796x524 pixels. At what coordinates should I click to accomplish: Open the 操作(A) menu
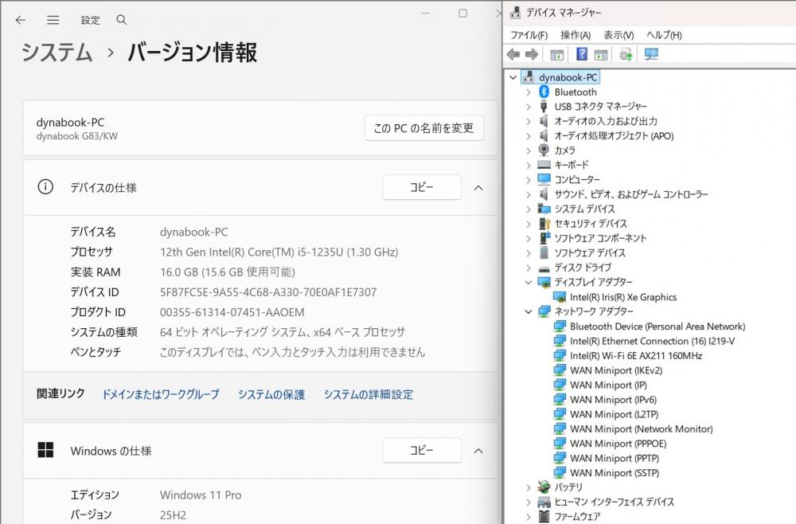[576, 35]
